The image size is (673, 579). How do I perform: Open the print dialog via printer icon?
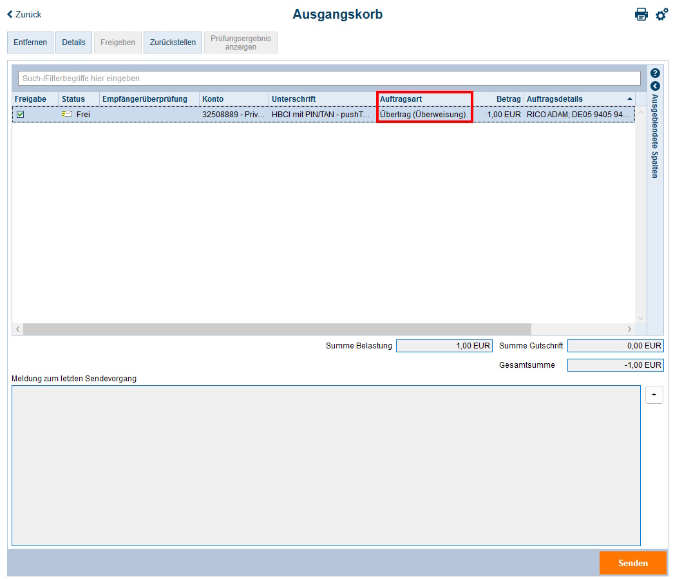point(641,14)
